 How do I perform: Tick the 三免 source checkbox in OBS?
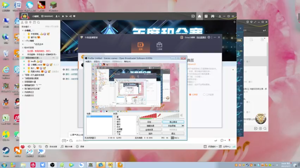click(115, 134)
